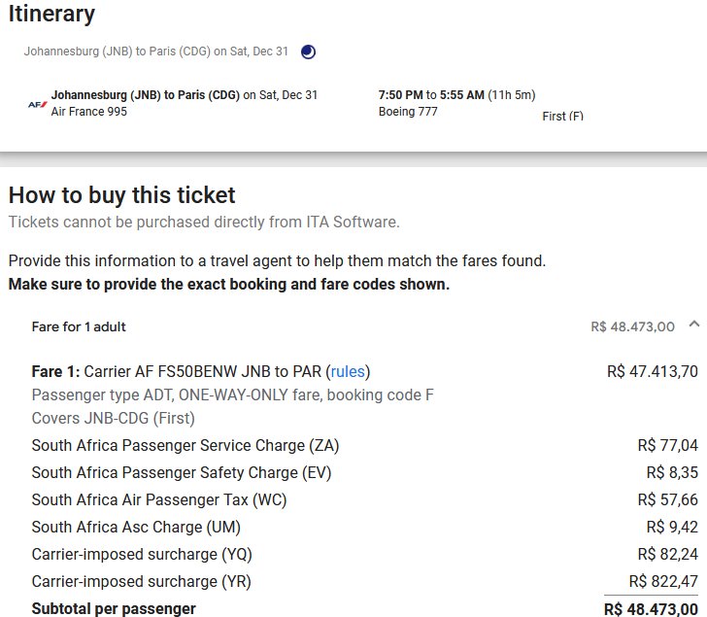This screenshot has width=707, height=617.
Task: Click Fare 1 Carrier AF FS50BENW text
Action: [x=202, y=371]
